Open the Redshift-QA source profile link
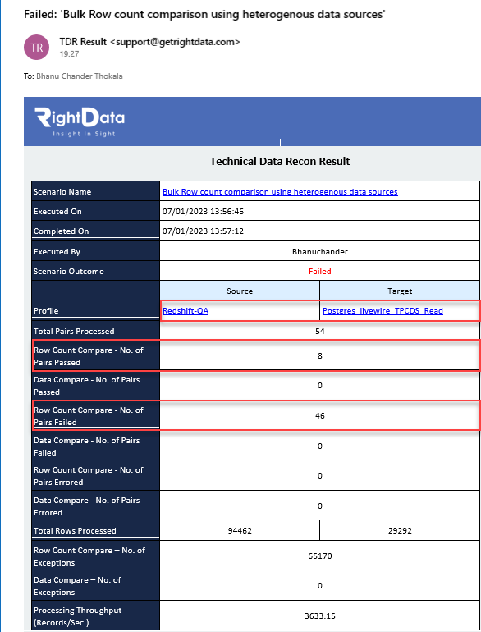This screenshot has height=632, width=481. point(186,311)
